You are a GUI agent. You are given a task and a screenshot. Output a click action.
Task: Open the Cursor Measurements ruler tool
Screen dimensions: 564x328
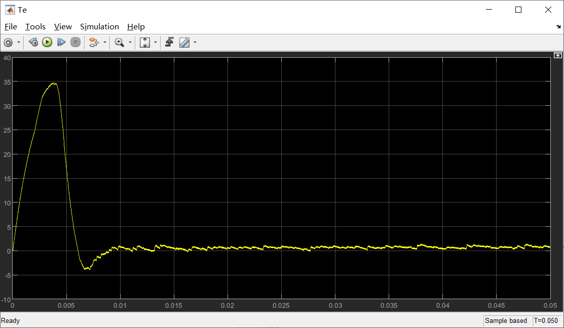[x=184, y=43]
